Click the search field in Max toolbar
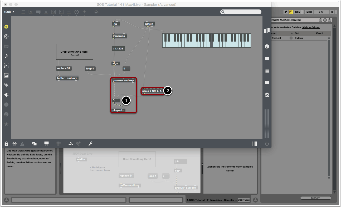The height and width of the screenshot is (207, 341). pos(241,12)
